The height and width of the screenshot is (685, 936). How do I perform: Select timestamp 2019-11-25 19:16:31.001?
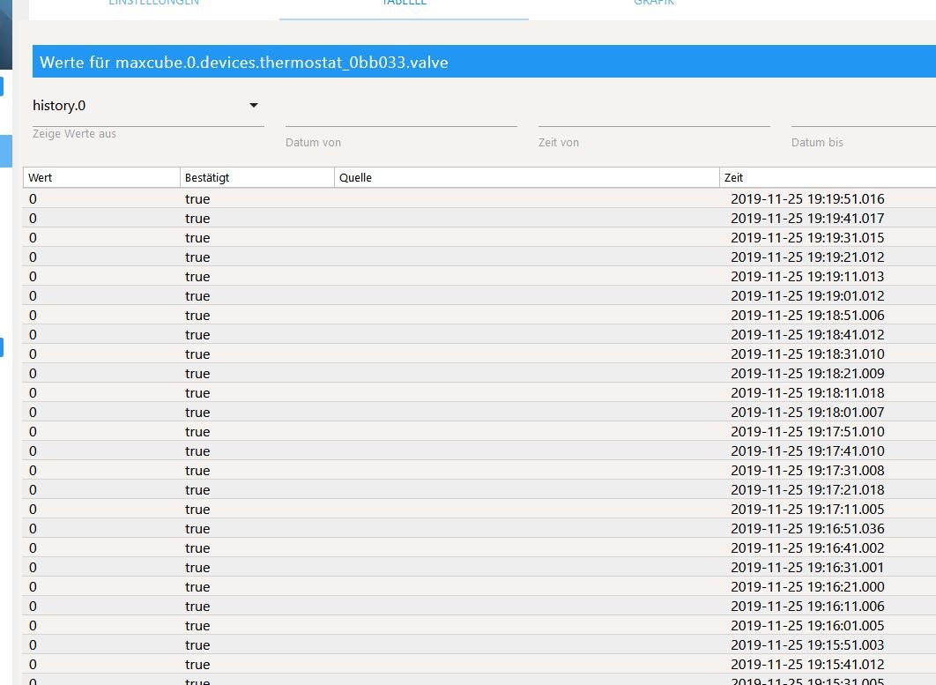[x=807, y=568]
